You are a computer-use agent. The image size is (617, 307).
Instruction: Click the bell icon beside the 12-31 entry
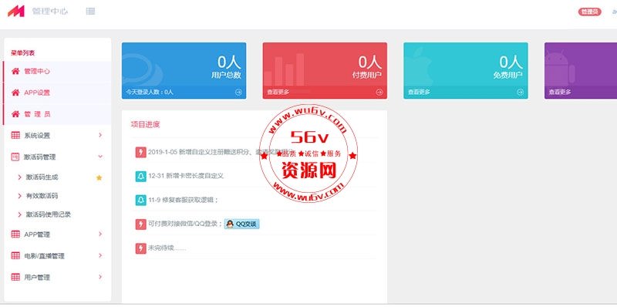(x=140, y=176)
